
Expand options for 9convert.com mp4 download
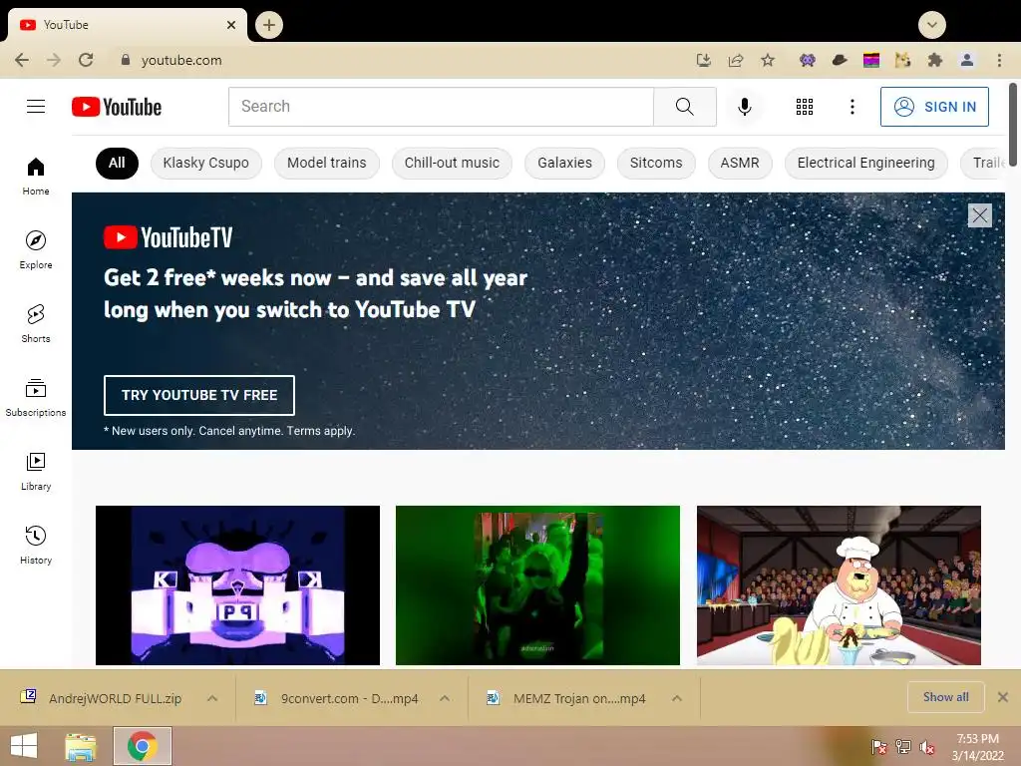(445, 698)
